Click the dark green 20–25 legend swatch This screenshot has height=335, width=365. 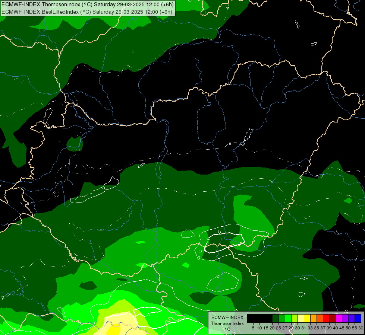tap(276, 318)
